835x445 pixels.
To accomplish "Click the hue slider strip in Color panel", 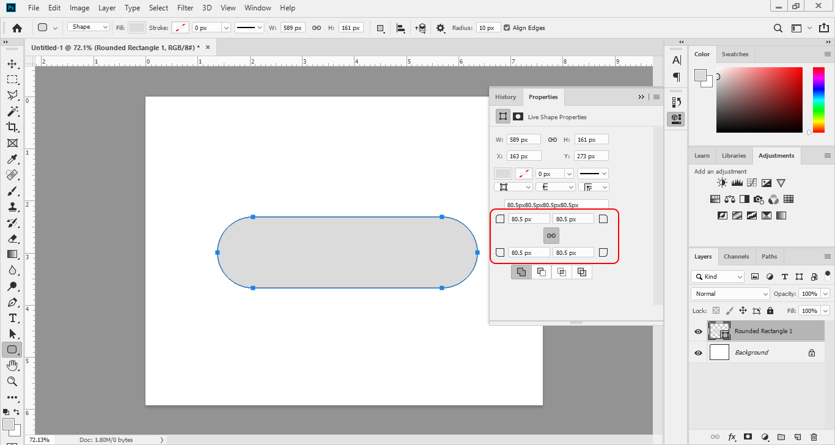I will (818, 99).
